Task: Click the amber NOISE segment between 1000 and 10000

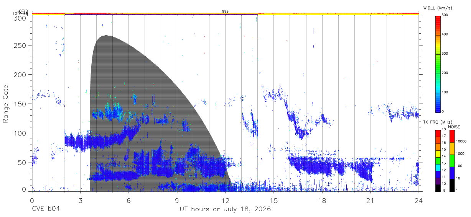Action: pyautogui.click(x=452, y=148)
